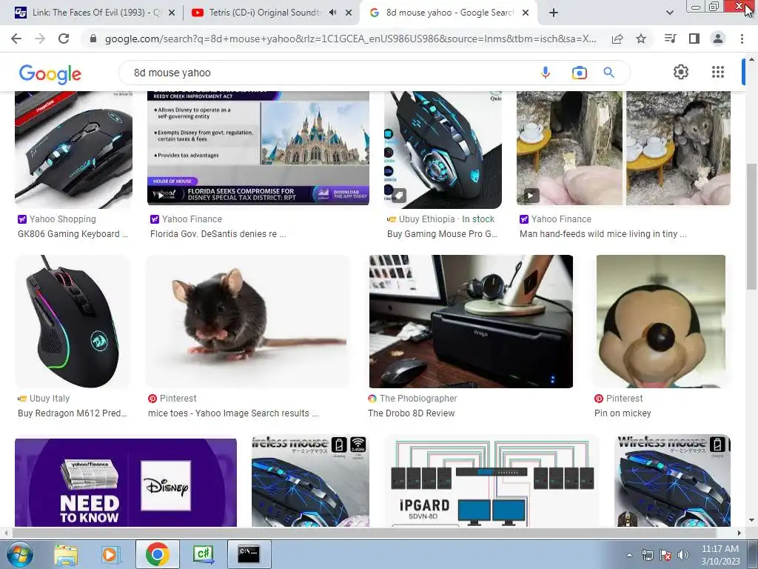Open Florida Gov. DeSantis Yahoo Finance result
The height and width of the screenshot is (569, 758).
(x=218, y=233)
